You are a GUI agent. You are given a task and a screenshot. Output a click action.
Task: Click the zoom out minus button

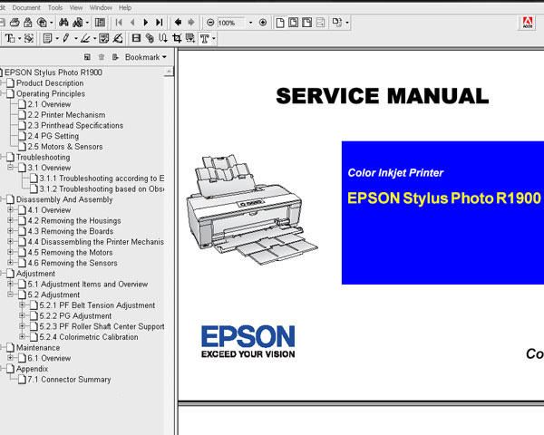210,23
